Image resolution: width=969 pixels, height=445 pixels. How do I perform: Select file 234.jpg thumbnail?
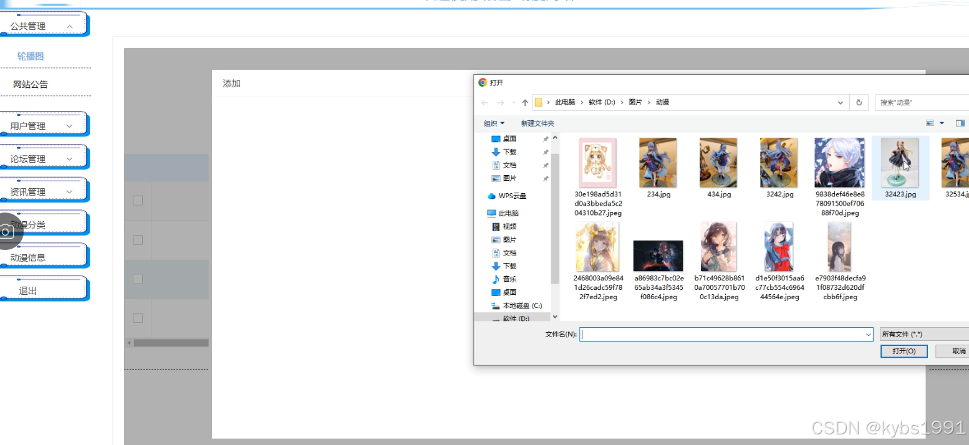[658, 163]
